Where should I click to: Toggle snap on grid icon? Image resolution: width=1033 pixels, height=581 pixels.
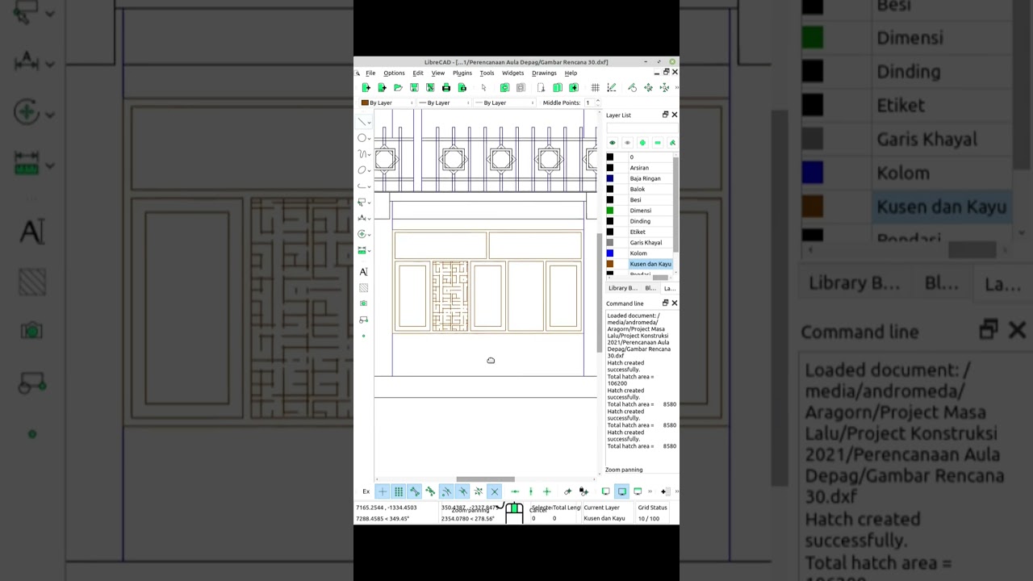click(399, 491)
